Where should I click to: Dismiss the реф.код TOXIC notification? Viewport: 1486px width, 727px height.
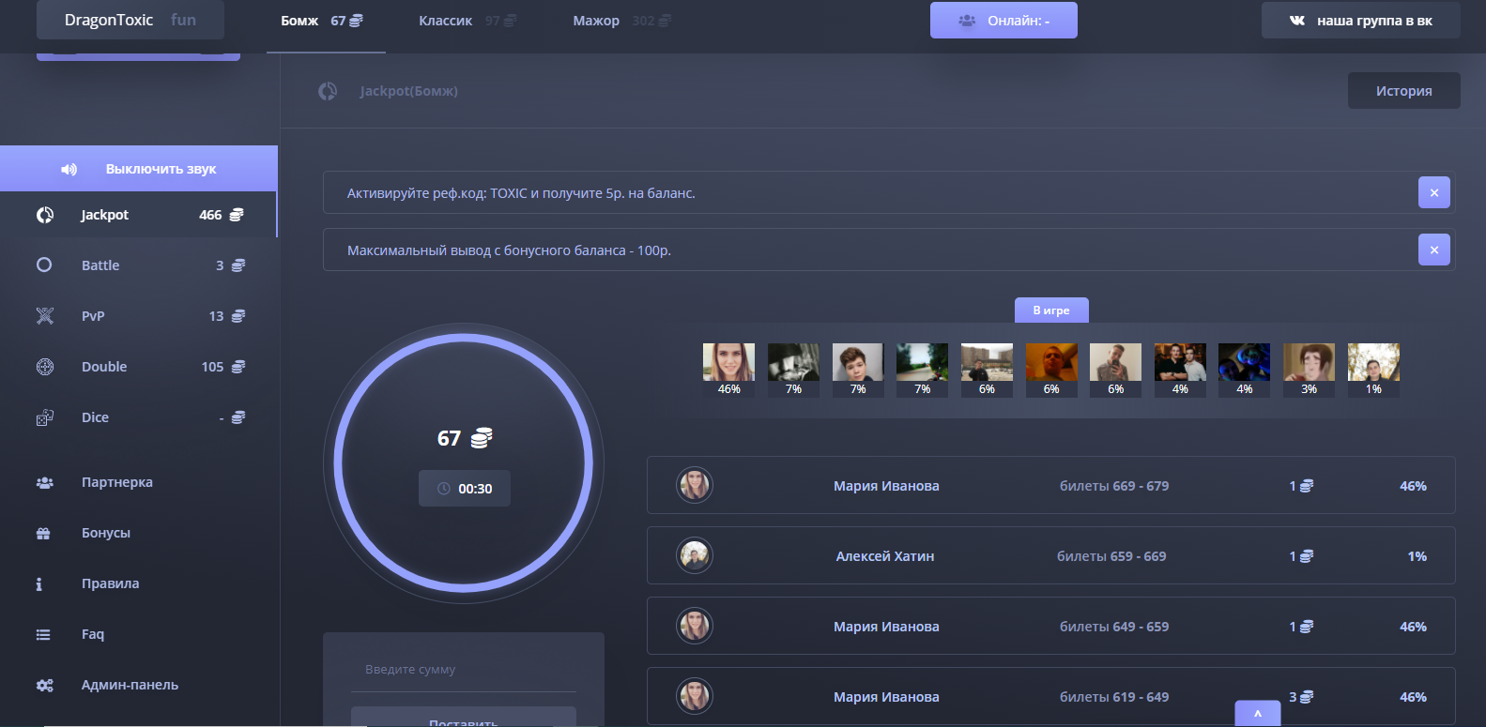click(1434, 192)
